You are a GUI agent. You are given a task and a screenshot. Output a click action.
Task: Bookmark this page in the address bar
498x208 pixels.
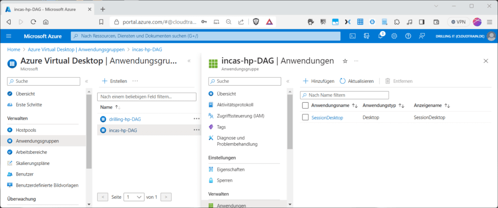tap(101, 22)
